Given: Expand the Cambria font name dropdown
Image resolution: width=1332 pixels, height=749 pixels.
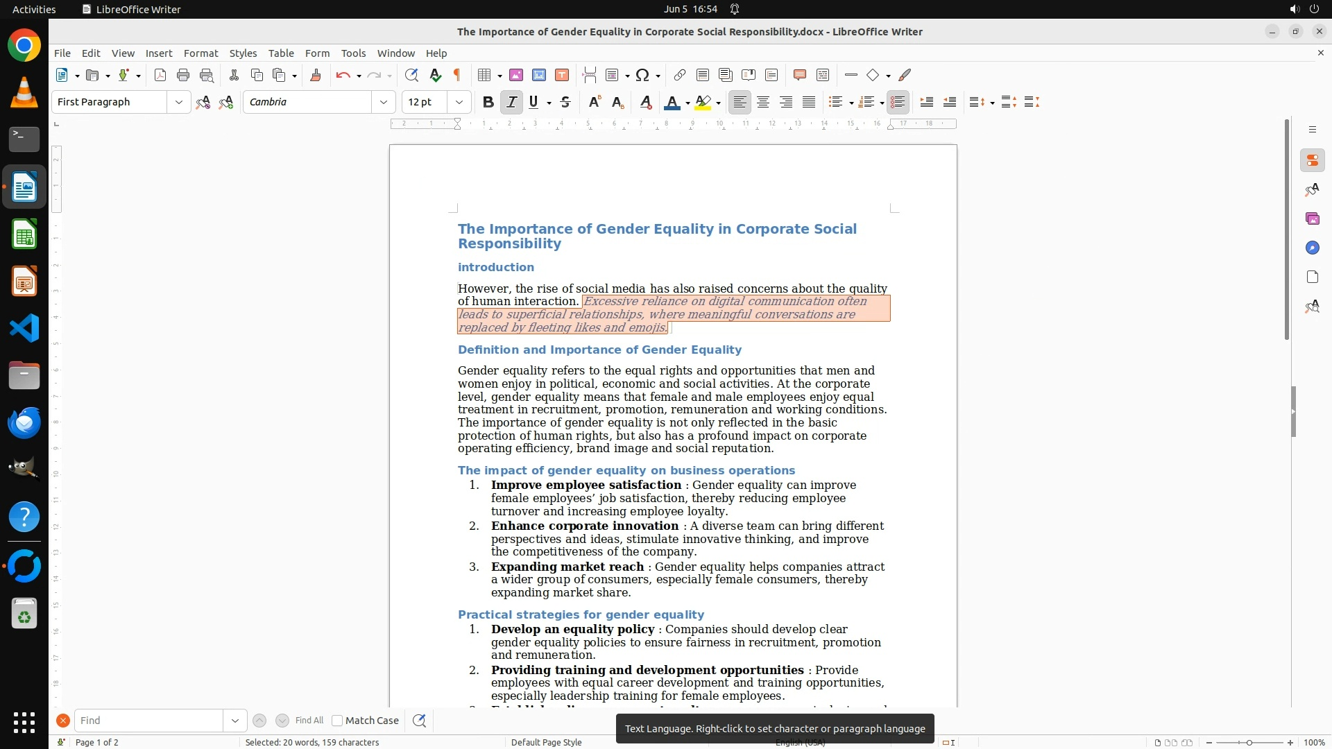Looking at the screenshot, I should click(x=383, y=102).
